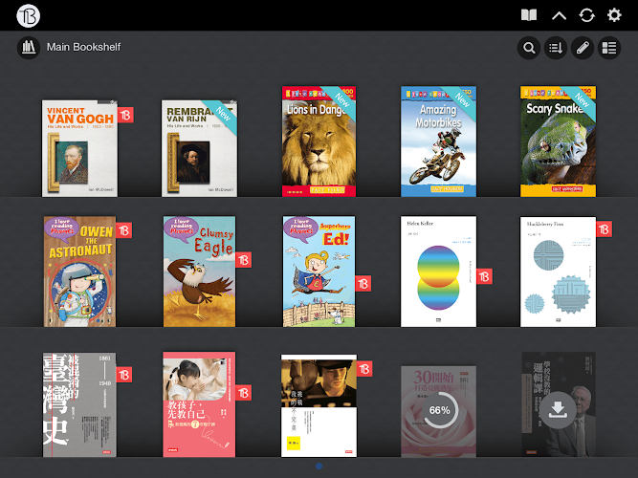Switch to list view layout
The height and width of the screenshot is (478, 638).
[608, 48]
